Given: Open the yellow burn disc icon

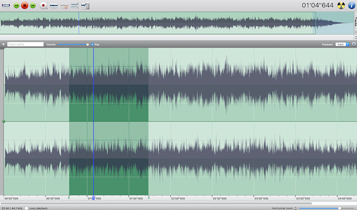Looking at the screenshot, I should coord(341,6).
